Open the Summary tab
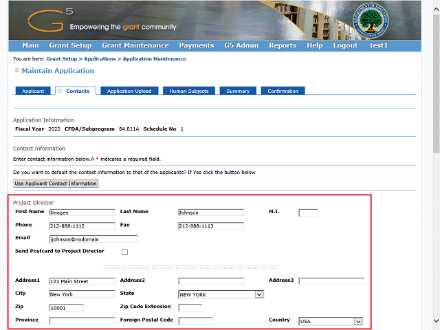 (238, 91)
